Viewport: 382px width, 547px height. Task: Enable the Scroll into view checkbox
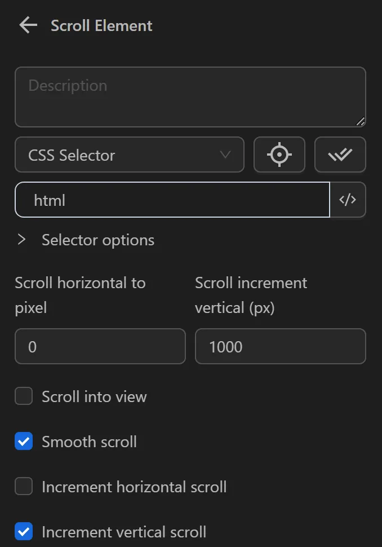[23, 396]
